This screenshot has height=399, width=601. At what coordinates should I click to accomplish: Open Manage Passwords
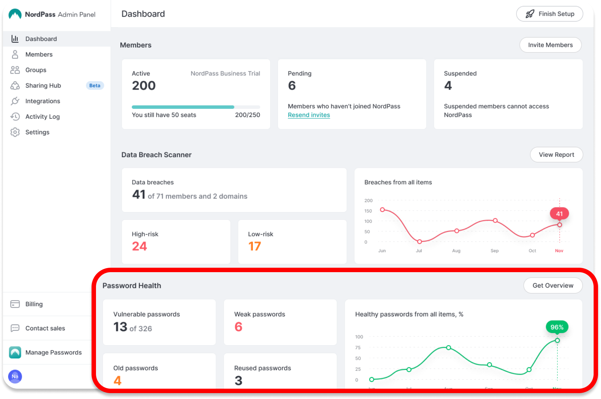point(47,353)
